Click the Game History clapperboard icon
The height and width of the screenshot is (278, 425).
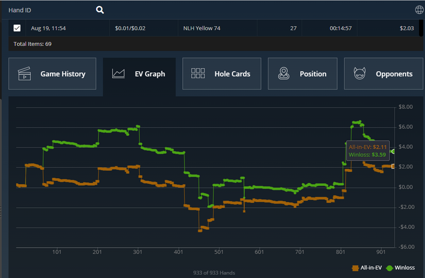point(24,73)
